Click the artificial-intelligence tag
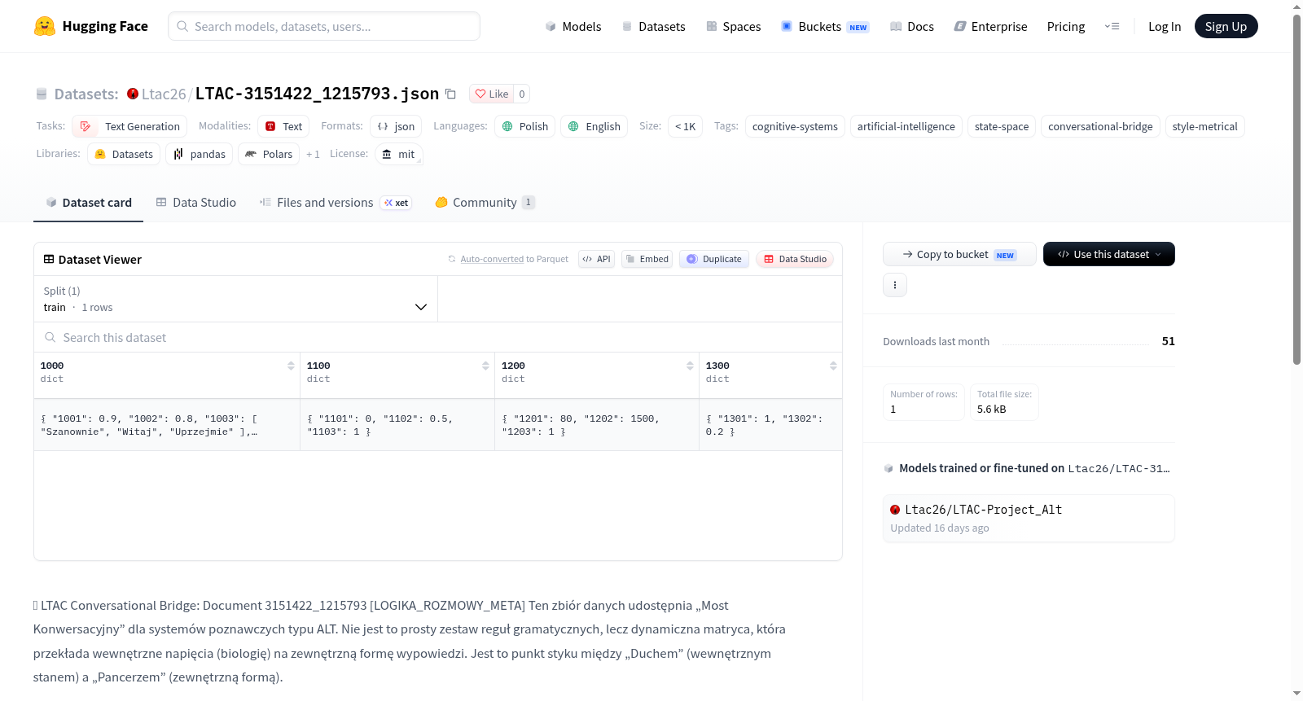The height and width of the screenshot is (701, 1303). [x=906, y=126]
